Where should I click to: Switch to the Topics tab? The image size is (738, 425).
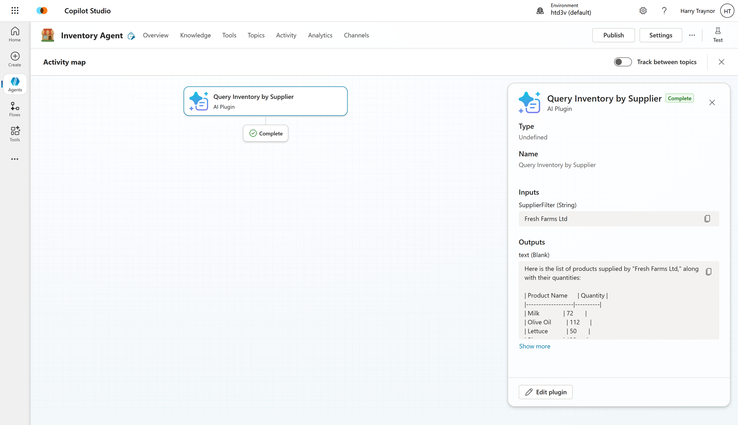pyautogui.click(x=256, y=35)
